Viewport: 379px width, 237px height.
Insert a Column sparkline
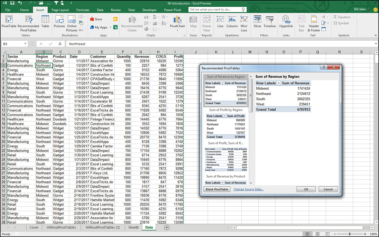(x=232, y=21)
